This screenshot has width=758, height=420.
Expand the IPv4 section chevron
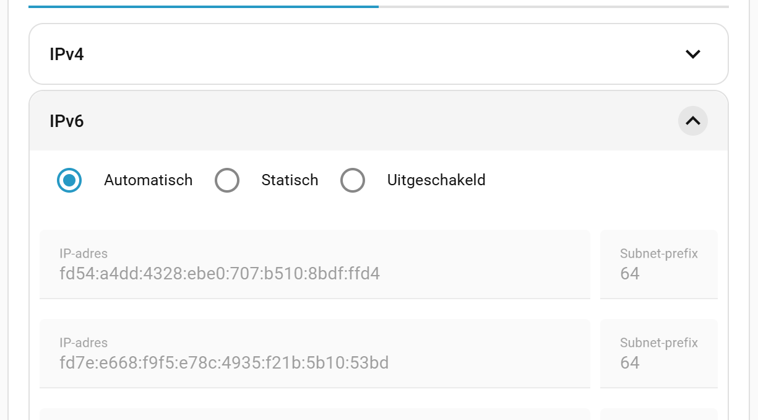(x=692, y=54)
